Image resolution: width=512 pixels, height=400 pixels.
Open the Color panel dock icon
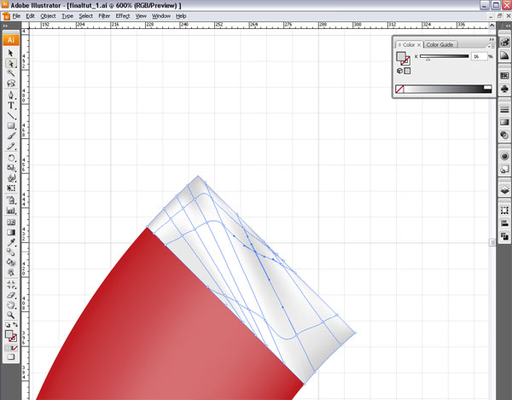pyautogui.click(x=504, y=42)
